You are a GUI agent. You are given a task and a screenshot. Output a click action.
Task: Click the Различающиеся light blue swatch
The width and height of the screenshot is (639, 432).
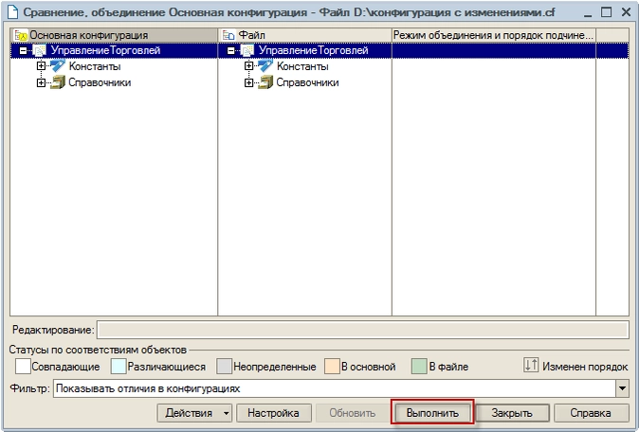coord(119,366)
